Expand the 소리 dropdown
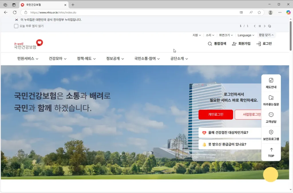Screen dimensions: 293x193 (x=210, y=35)
